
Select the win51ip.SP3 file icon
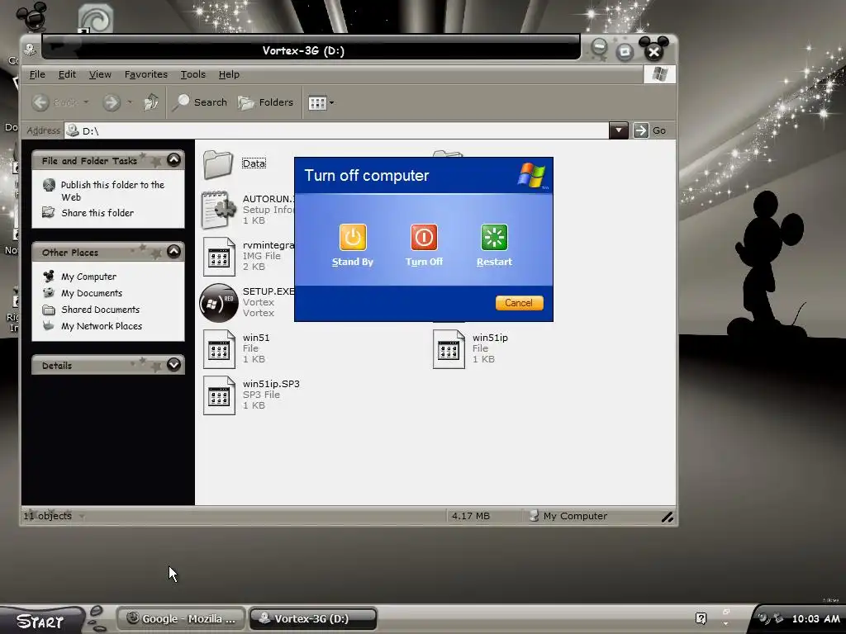pyautogui.click(x=219, y=395)
